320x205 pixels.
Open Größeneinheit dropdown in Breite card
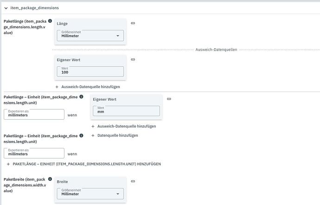(90, 194)
